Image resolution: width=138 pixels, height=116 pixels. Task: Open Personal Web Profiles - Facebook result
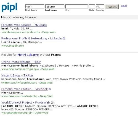25,89
